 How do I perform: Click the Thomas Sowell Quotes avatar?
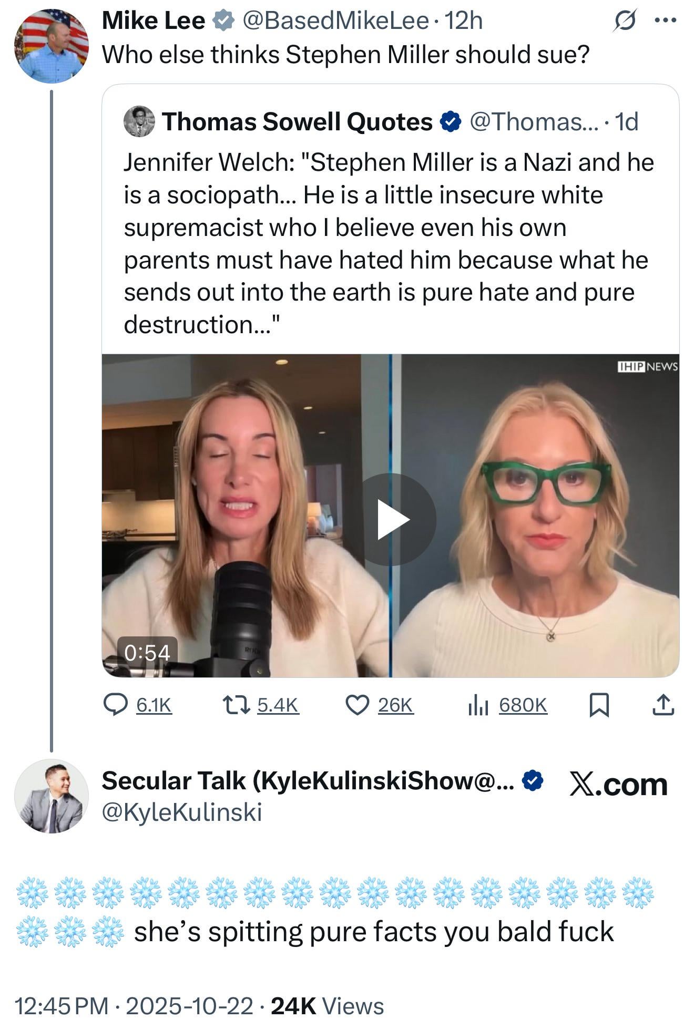139,121
